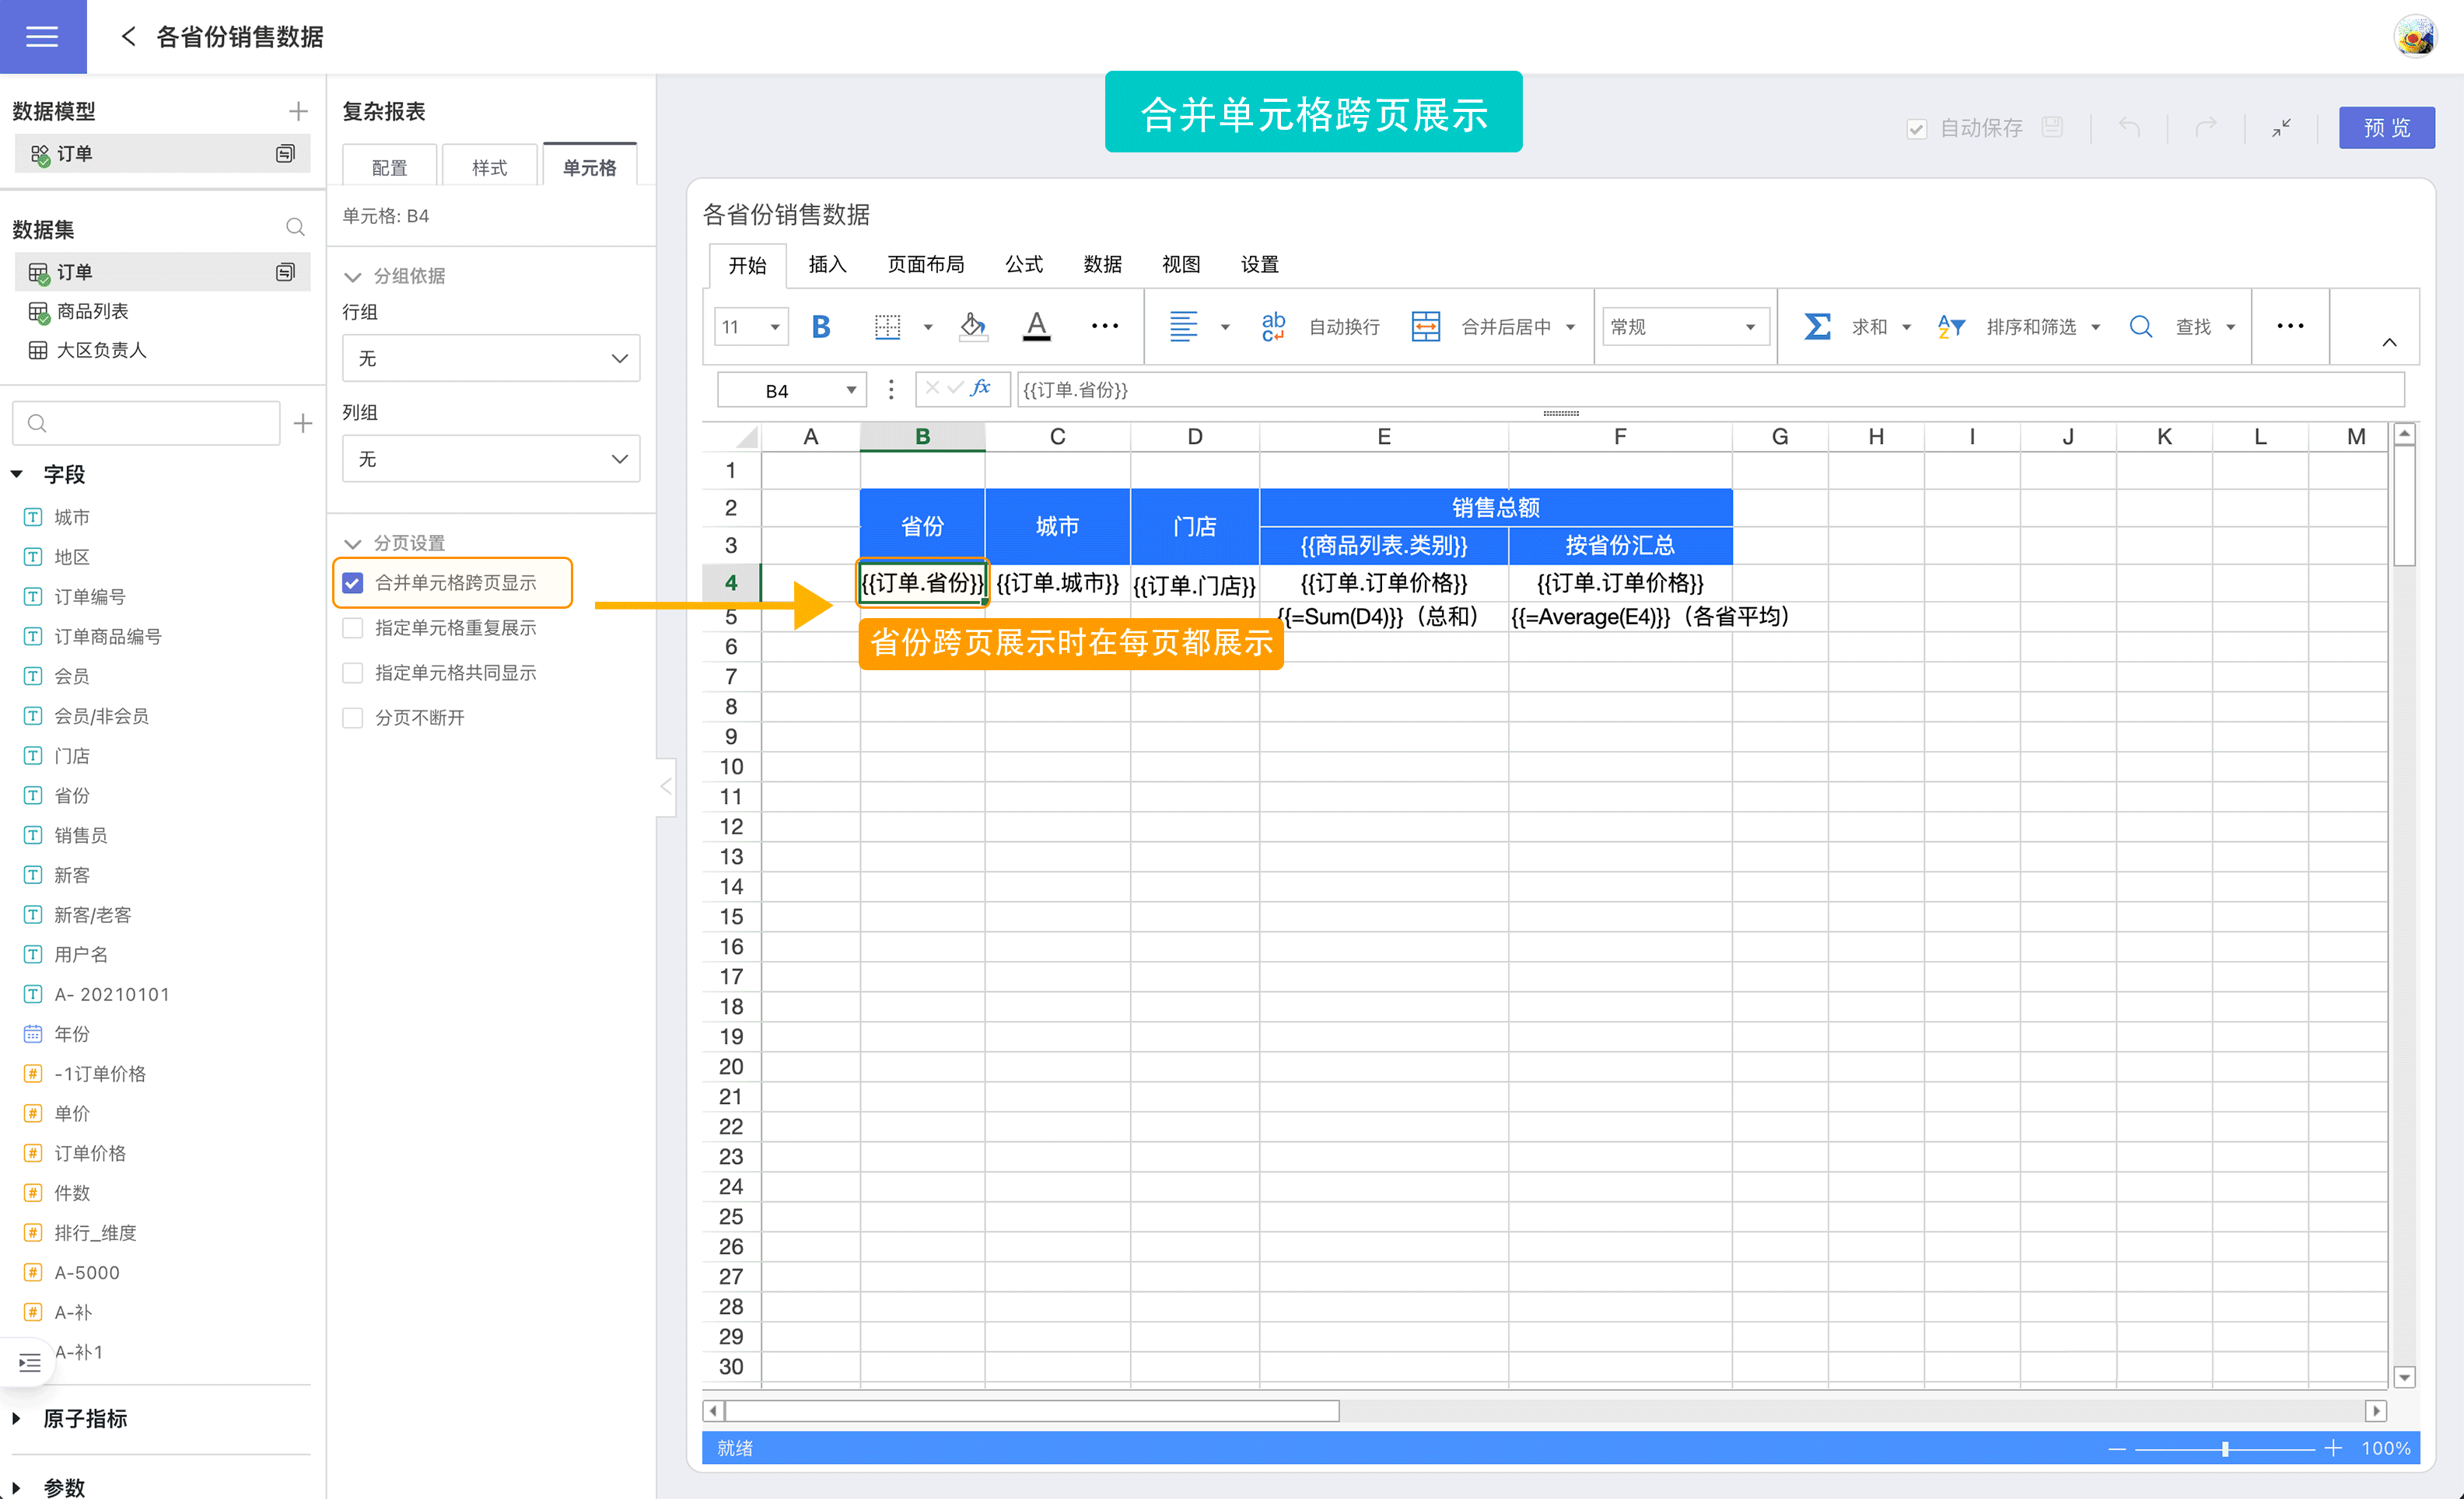Click the font color A icon
Image resolution: width=2464 pixels, height=1499 pixels.
point(1037,327)
